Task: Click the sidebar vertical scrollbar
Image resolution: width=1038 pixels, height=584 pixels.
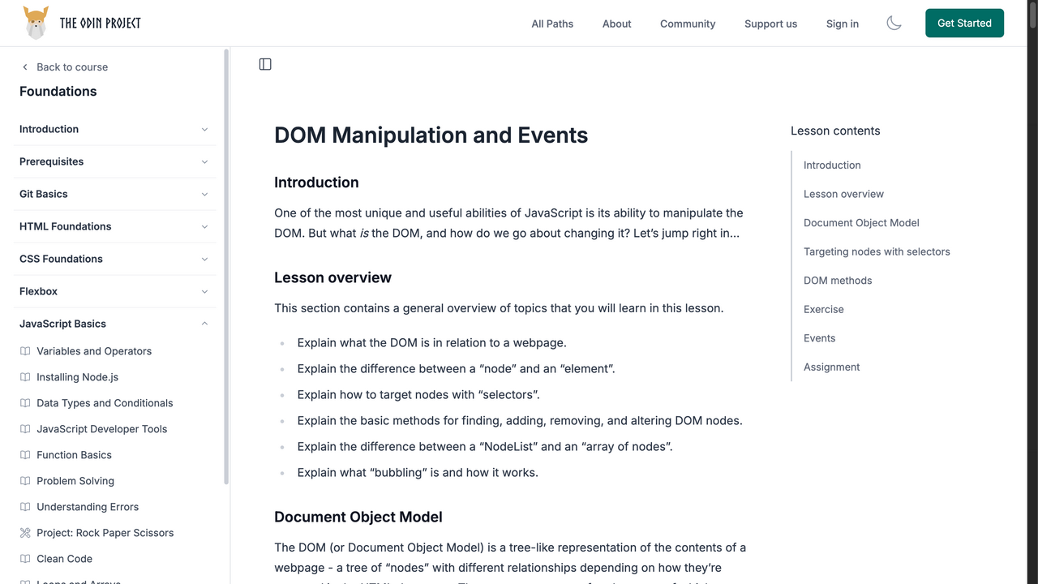Action: click(226, 267)
